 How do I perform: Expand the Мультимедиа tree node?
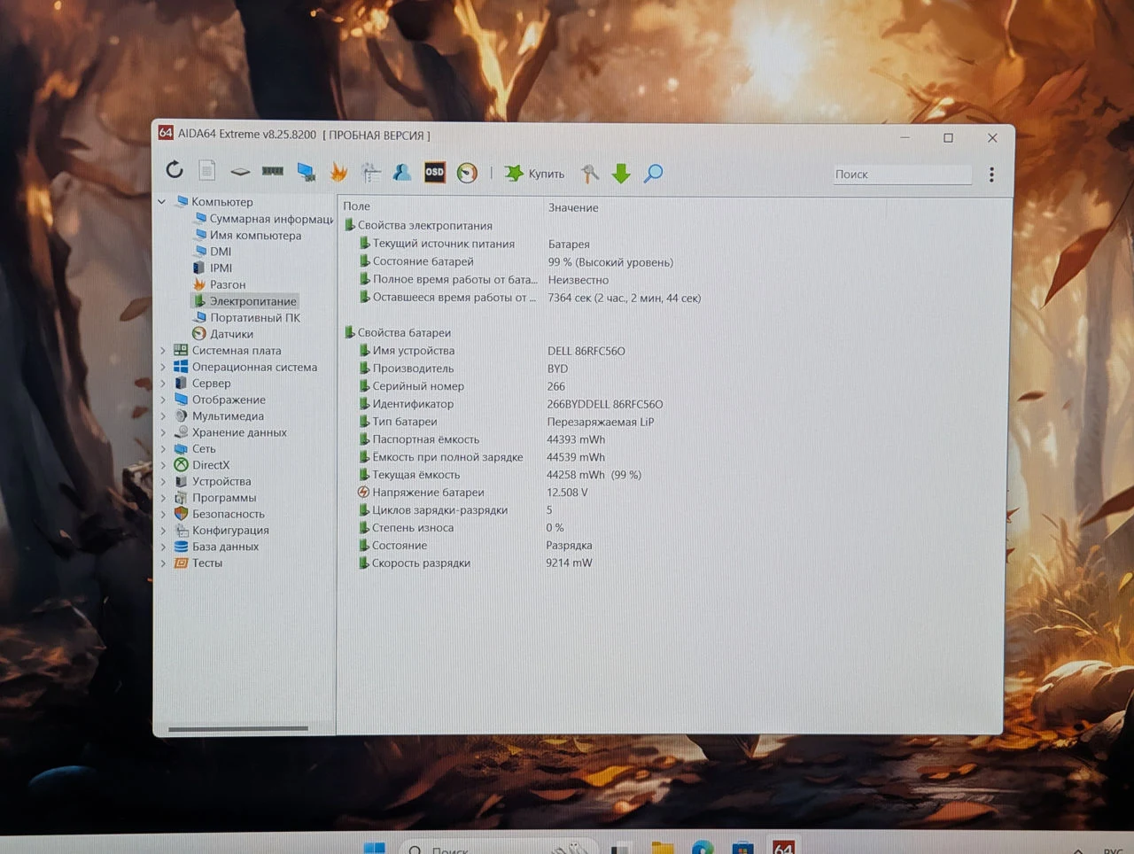[163, 416]
